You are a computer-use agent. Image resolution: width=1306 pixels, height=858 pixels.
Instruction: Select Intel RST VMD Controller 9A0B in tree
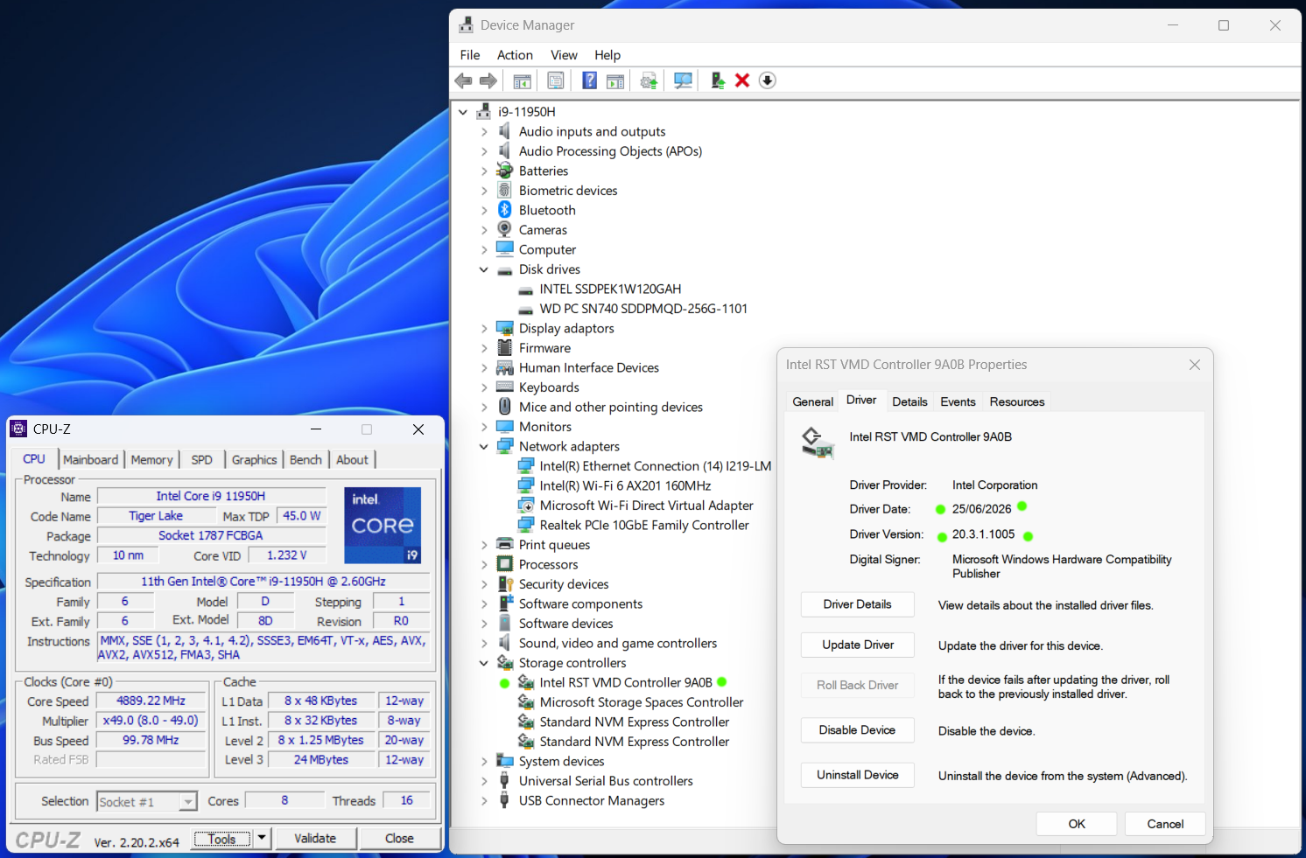click(626, 682)
